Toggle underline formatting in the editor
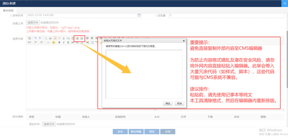The height and width of the screenshot is (138, 288). (68, 42)
